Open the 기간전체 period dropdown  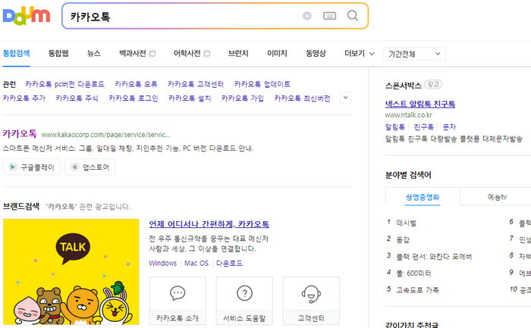click(414, 54)
